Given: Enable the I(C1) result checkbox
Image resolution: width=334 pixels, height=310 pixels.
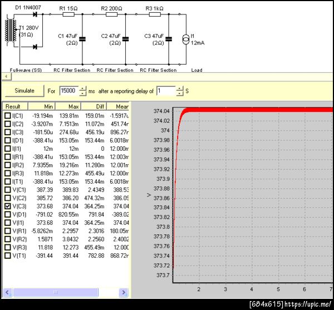Looking at the screenshot, I should [8, 116].
